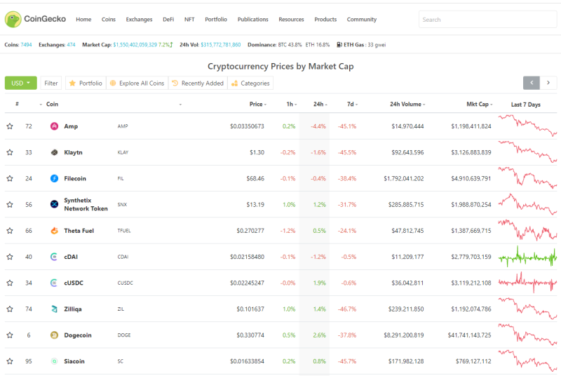Open the CoinGecko logo homepage link
Image resolution: width=561 pixels, height=376 pixels.
[36, 19]
